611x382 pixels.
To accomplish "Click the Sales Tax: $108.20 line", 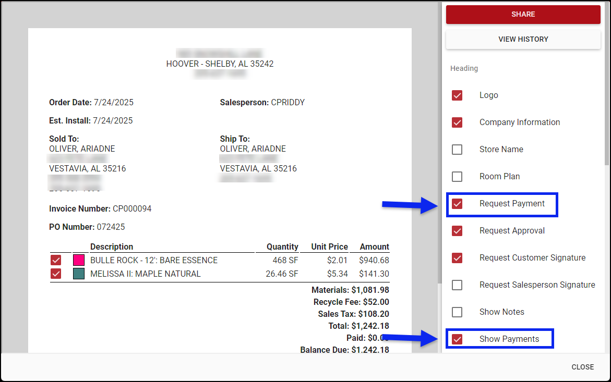I will tap(353, 314).
